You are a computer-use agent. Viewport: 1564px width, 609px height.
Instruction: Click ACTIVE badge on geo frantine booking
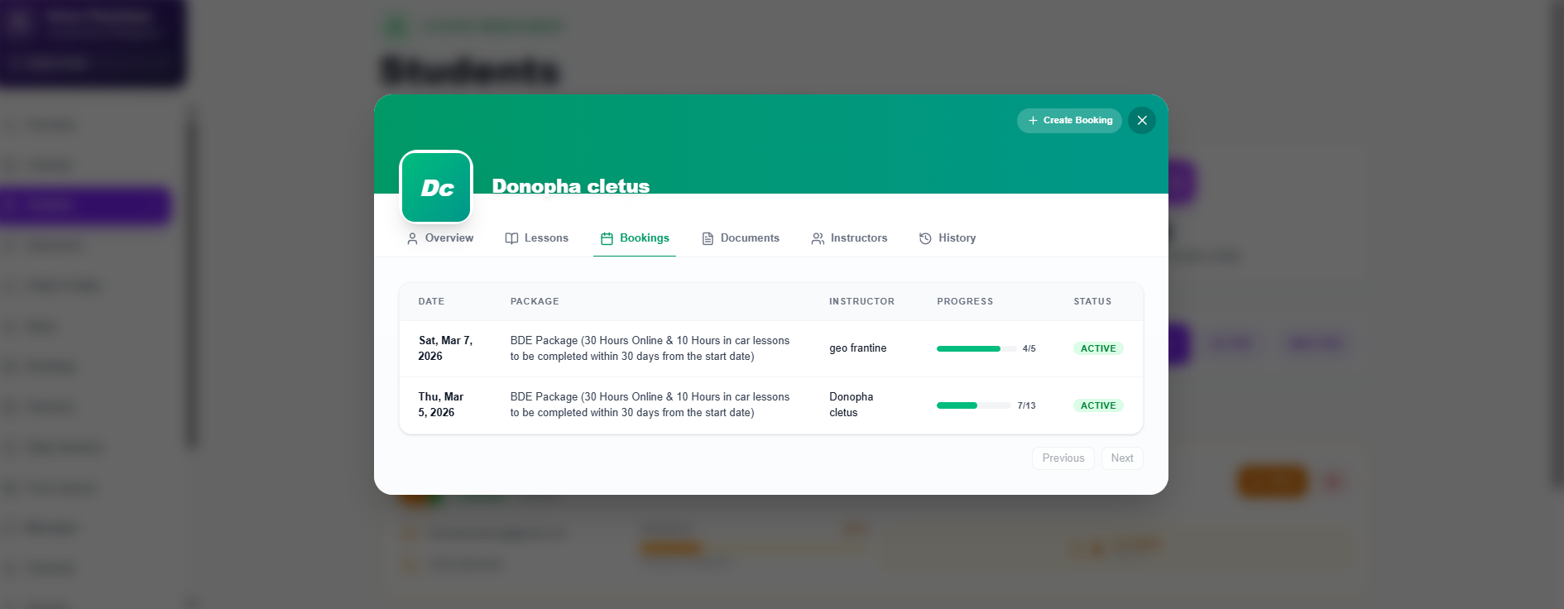1098,348
